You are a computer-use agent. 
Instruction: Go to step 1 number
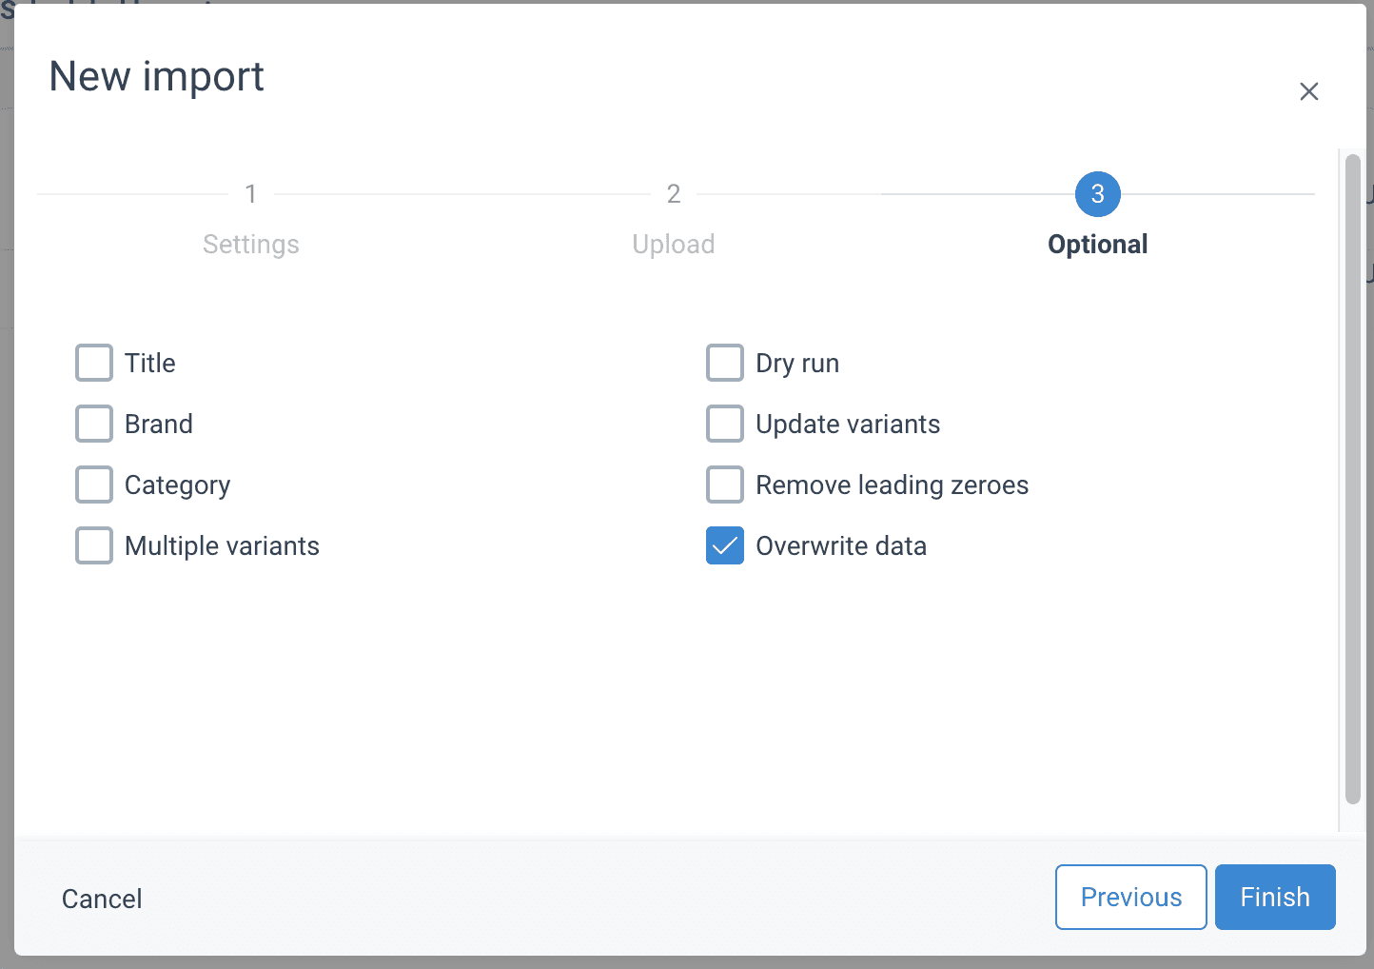click(250, 194)
